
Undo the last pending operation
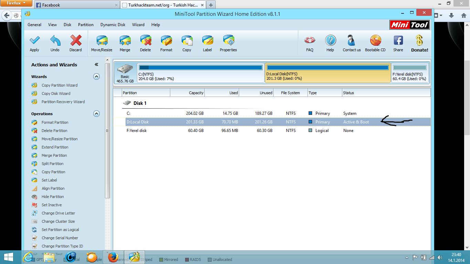(x=55, y=41)
